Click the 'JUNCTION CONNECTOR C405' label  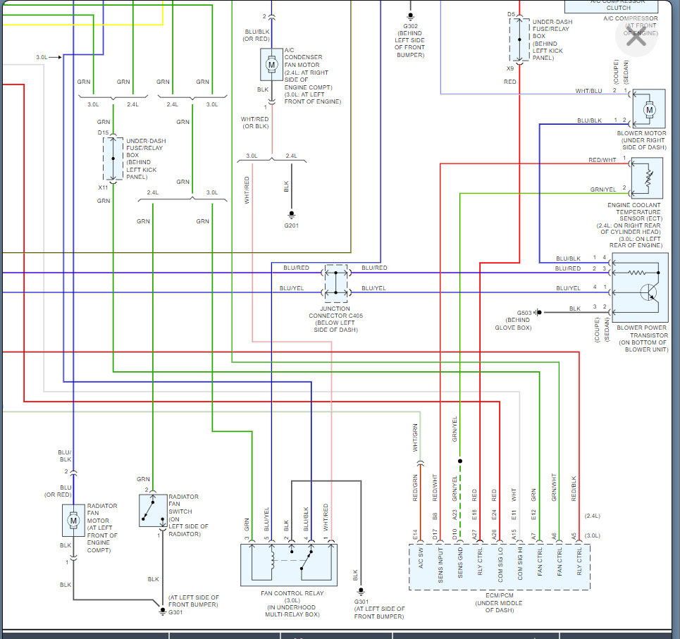(x=335, y=312)
